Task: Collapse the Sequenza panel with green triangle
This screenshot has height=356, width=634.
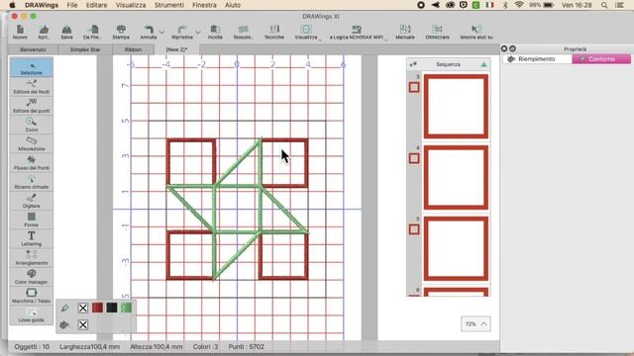Action: [483, 64]
